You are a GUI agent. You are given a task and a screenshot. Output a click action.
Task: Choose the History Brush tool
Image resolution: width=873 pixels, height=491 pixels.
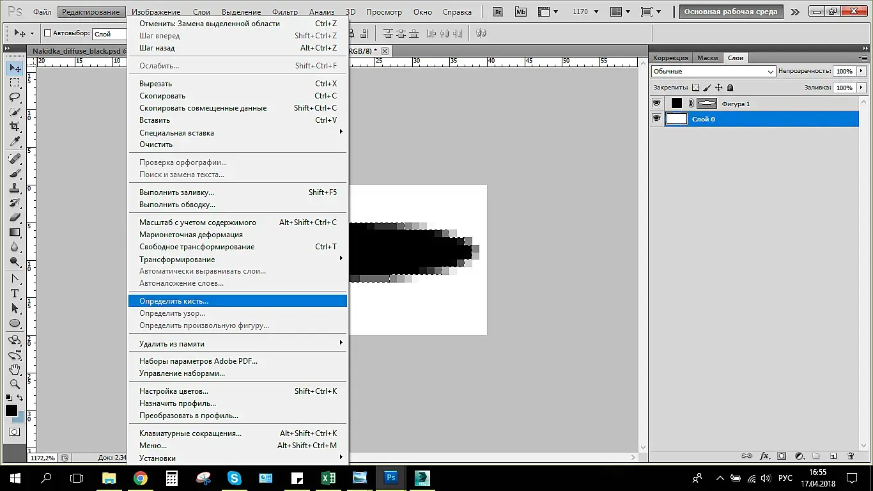[x=15, y=203]
